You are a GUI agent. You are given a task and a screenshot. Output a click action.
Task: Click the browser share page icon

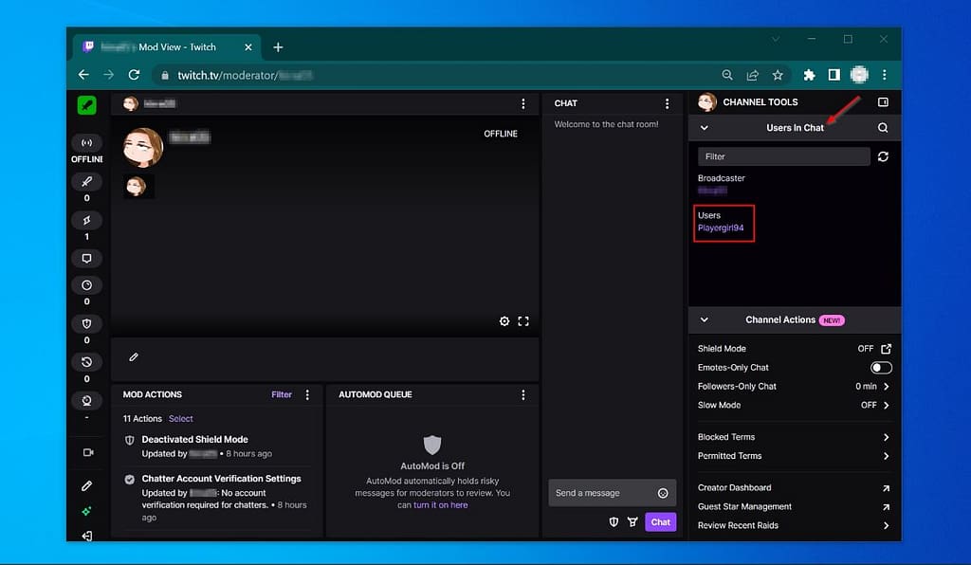(752, 75)
